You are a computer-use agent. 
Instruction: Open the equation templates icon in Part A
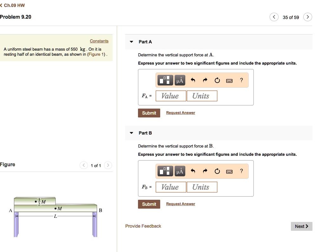[165, 80]
